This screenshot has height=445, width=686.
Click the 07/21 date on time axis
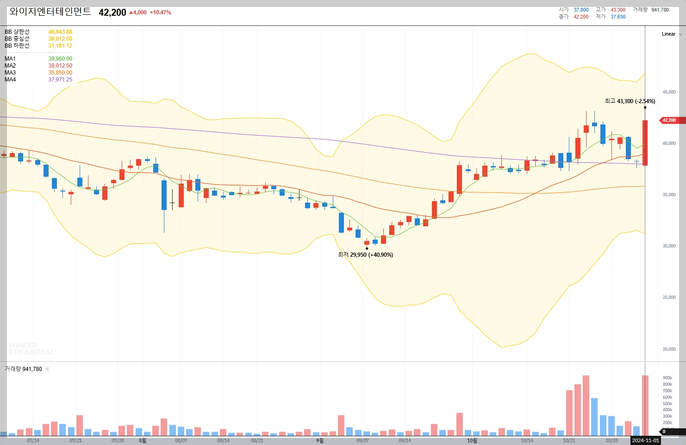[x=75, y=440]
